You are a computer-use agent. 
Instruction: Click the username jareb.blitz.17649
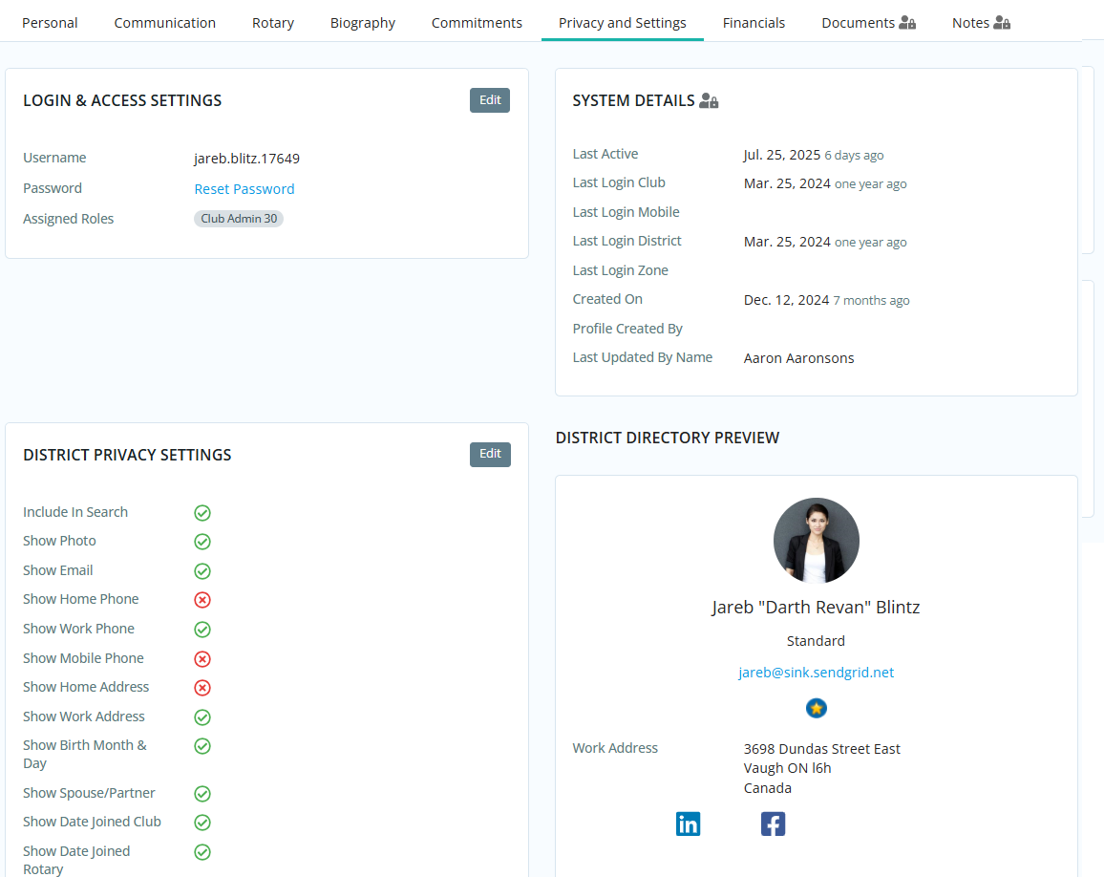247,159
